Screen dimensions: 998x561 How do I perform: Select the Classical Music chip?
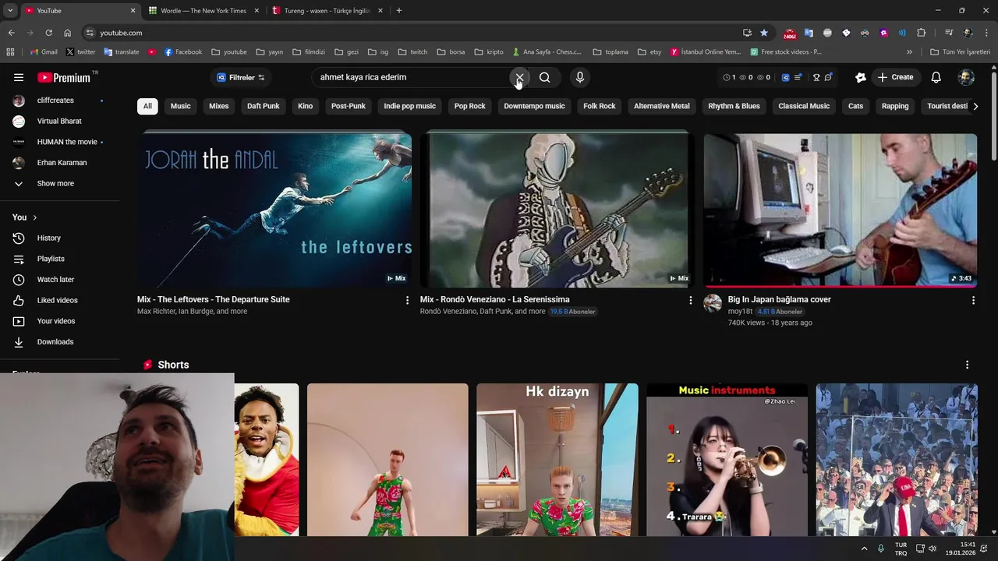[804, 106]
